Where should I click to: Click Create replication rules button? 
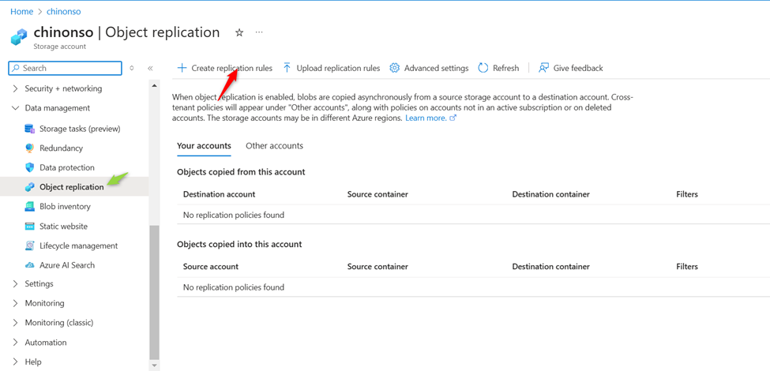[x=224, y=68]
